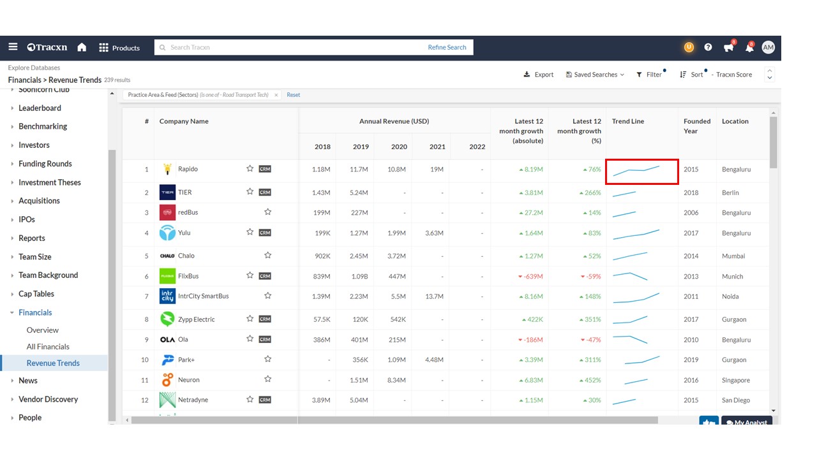
Task: Go to Tracxn home icon
Action: [82, 47]
